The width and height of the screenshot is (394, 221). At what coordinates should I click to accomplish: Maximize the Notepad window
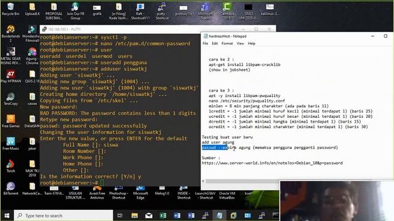click(x=385, y=36)
